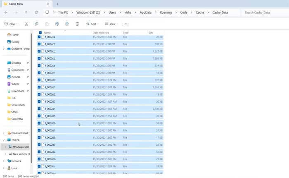Screen dimensions: 289x178
Task: Click the Search Cache_Data field
Action: pyautogui.click(x=264, y=12)
